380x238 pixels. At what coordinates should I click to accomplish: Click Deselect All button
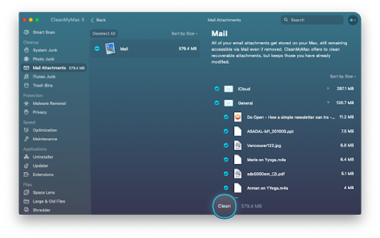(104, 34)
